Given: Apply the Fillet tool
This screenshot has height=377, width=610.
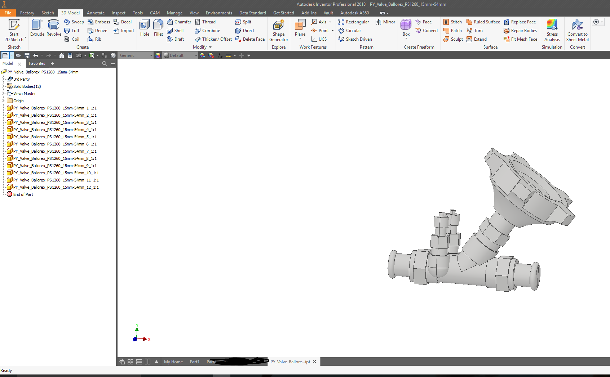Looking at the screenshot, I should (158, 28).
